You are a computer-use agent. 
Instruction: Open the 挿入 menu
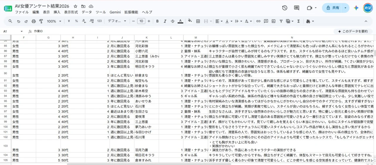click(x=57, y=12)
